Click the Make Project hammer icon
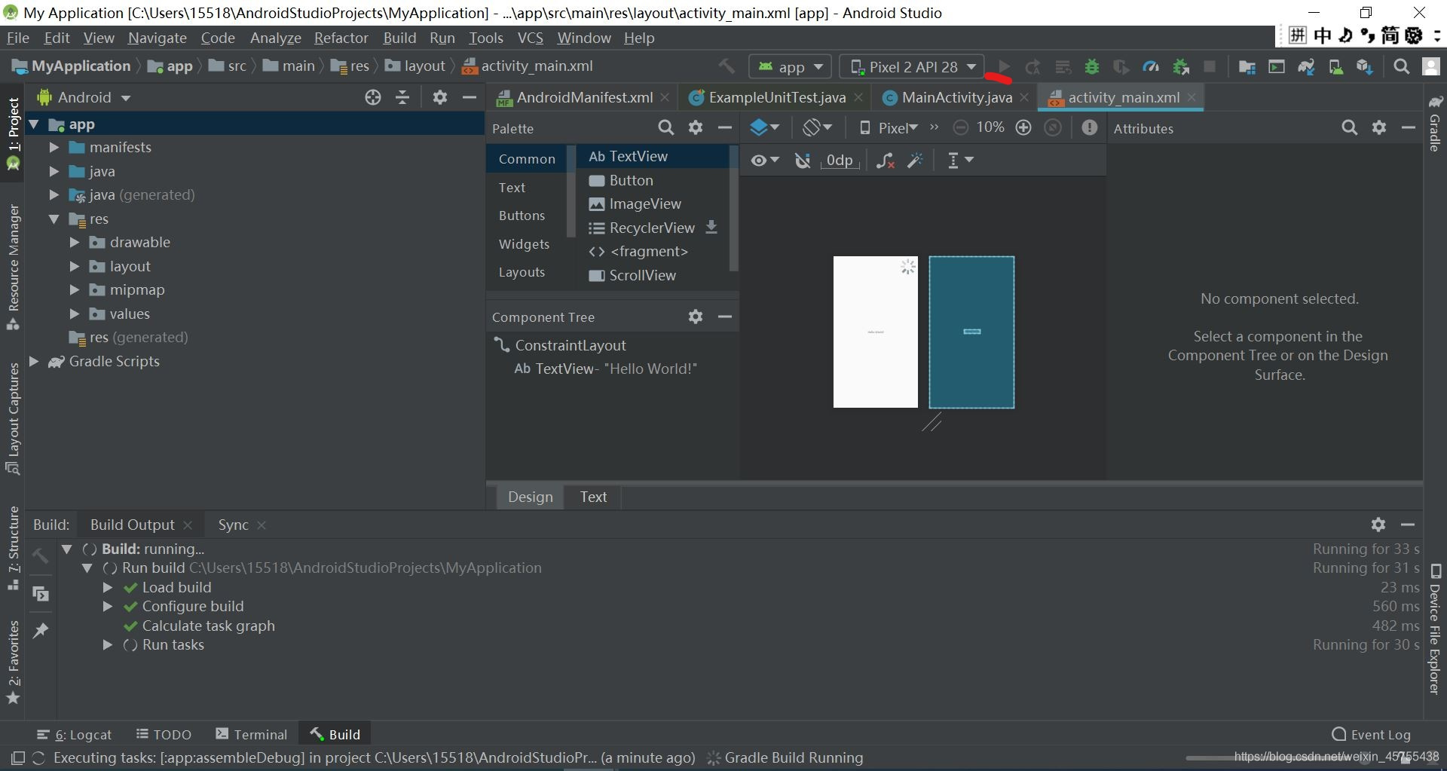 coord(727,66)
